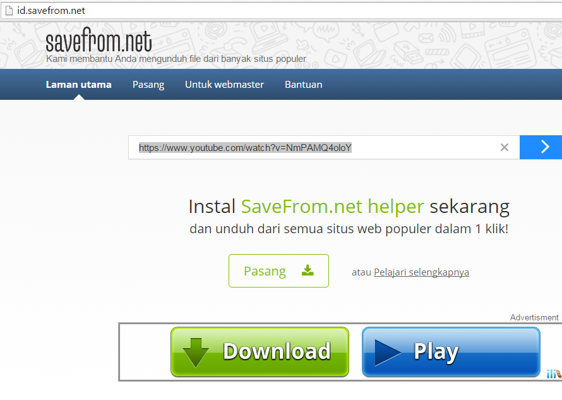Click the Advertisment label above the banner
Viewport: 562px width, 400px height.
pyautogui.click(x=534, y=317)
